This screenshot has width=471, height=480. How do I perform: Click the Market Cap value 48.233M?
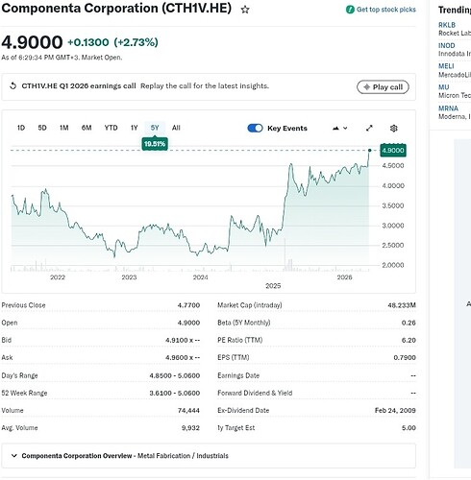(402, 305)
